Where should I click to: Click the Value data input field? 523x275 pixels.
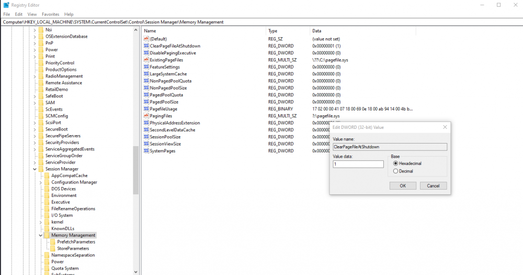(x=358, y=164)
